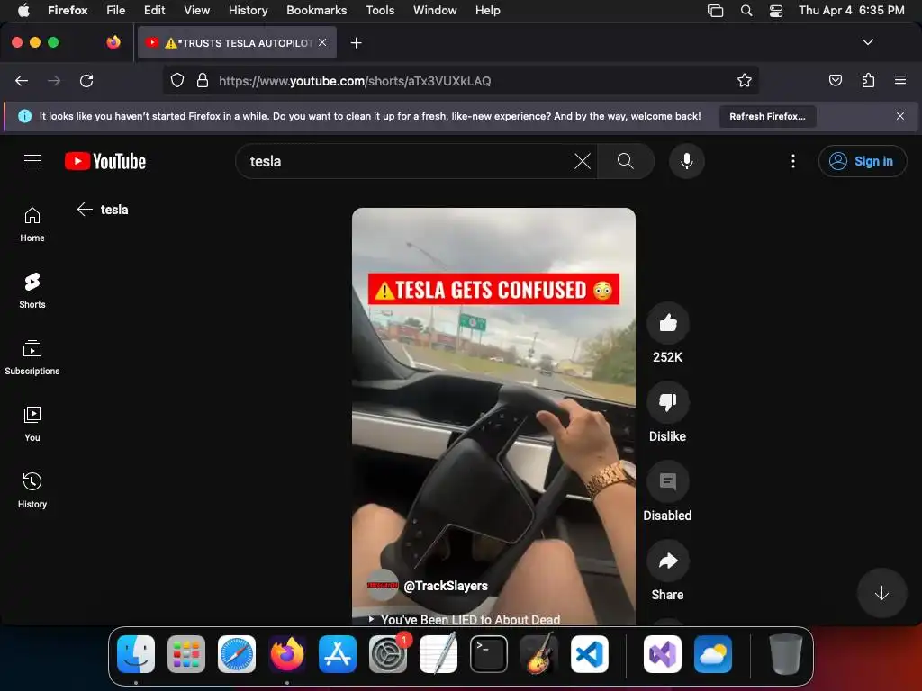Screen dimensions: 922x691
Task: Open Terminal from the dock
Action: coord(489,654)
